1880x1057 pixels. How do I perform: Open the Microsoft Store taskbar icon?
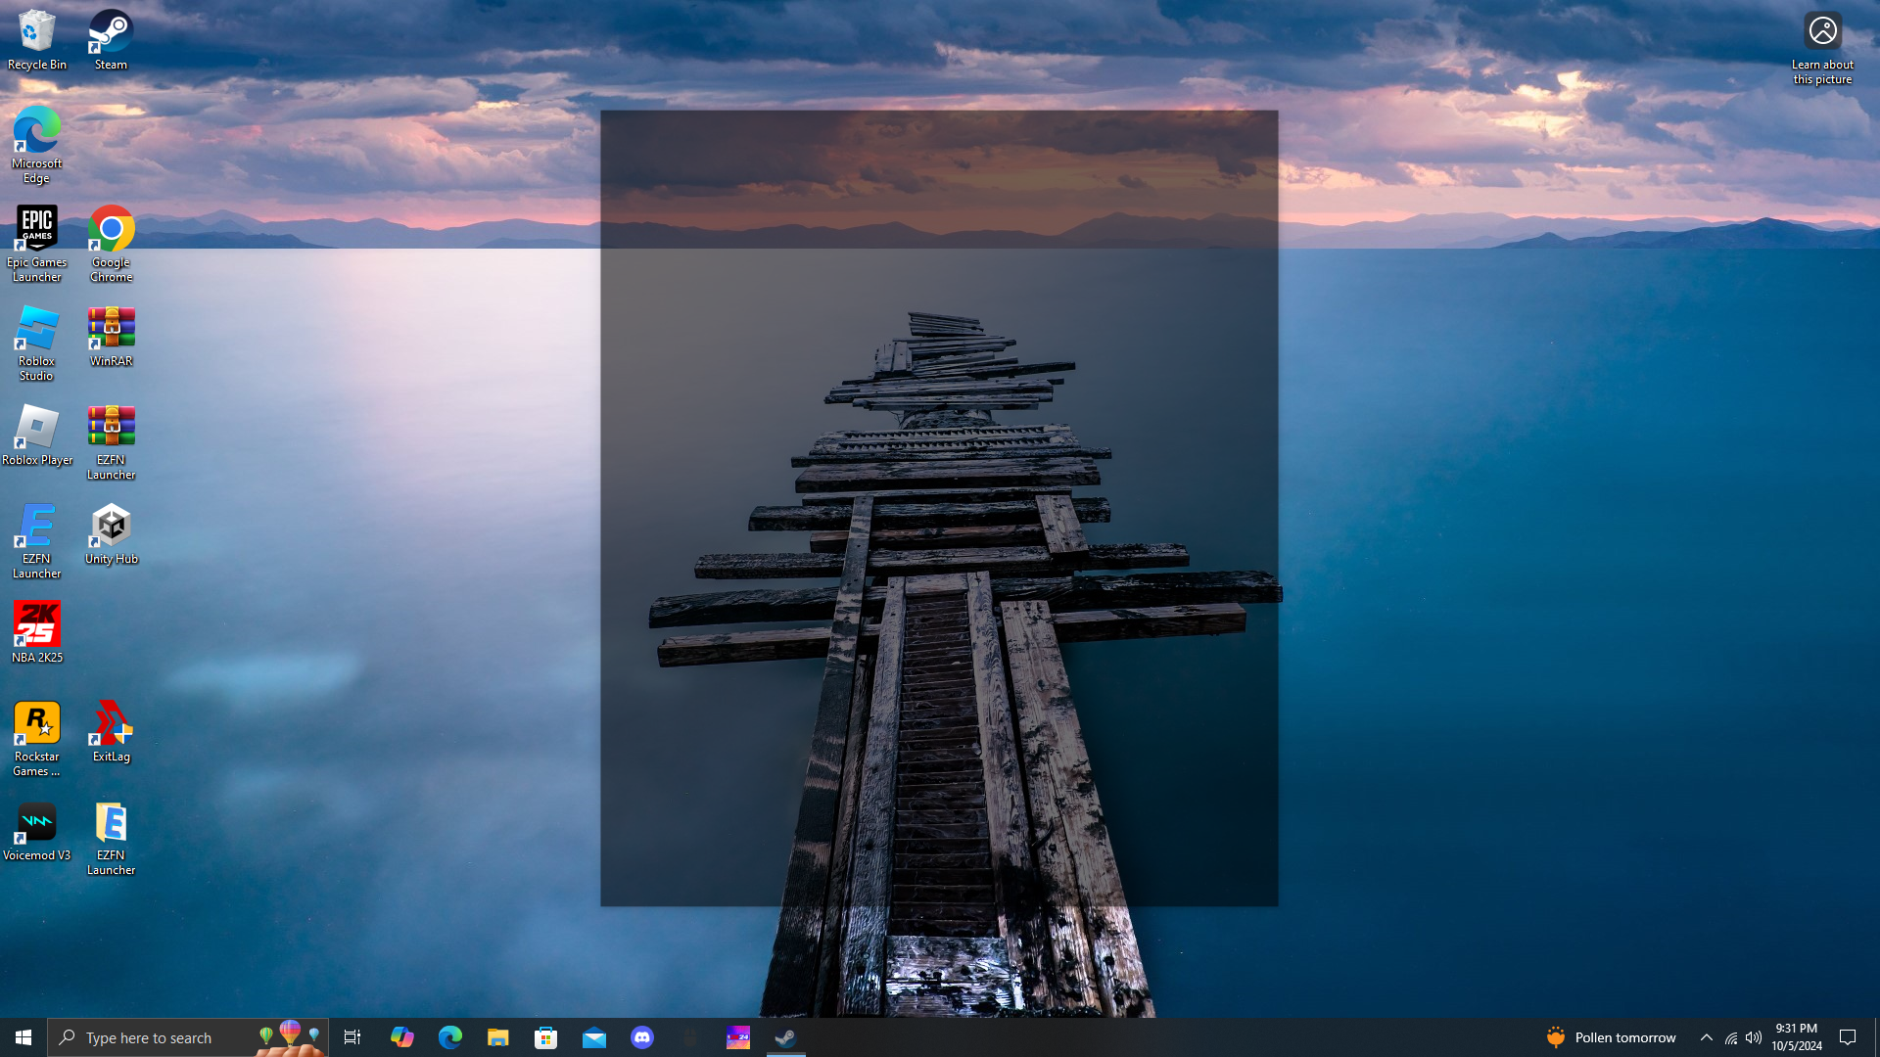(x=545, y=1037)
